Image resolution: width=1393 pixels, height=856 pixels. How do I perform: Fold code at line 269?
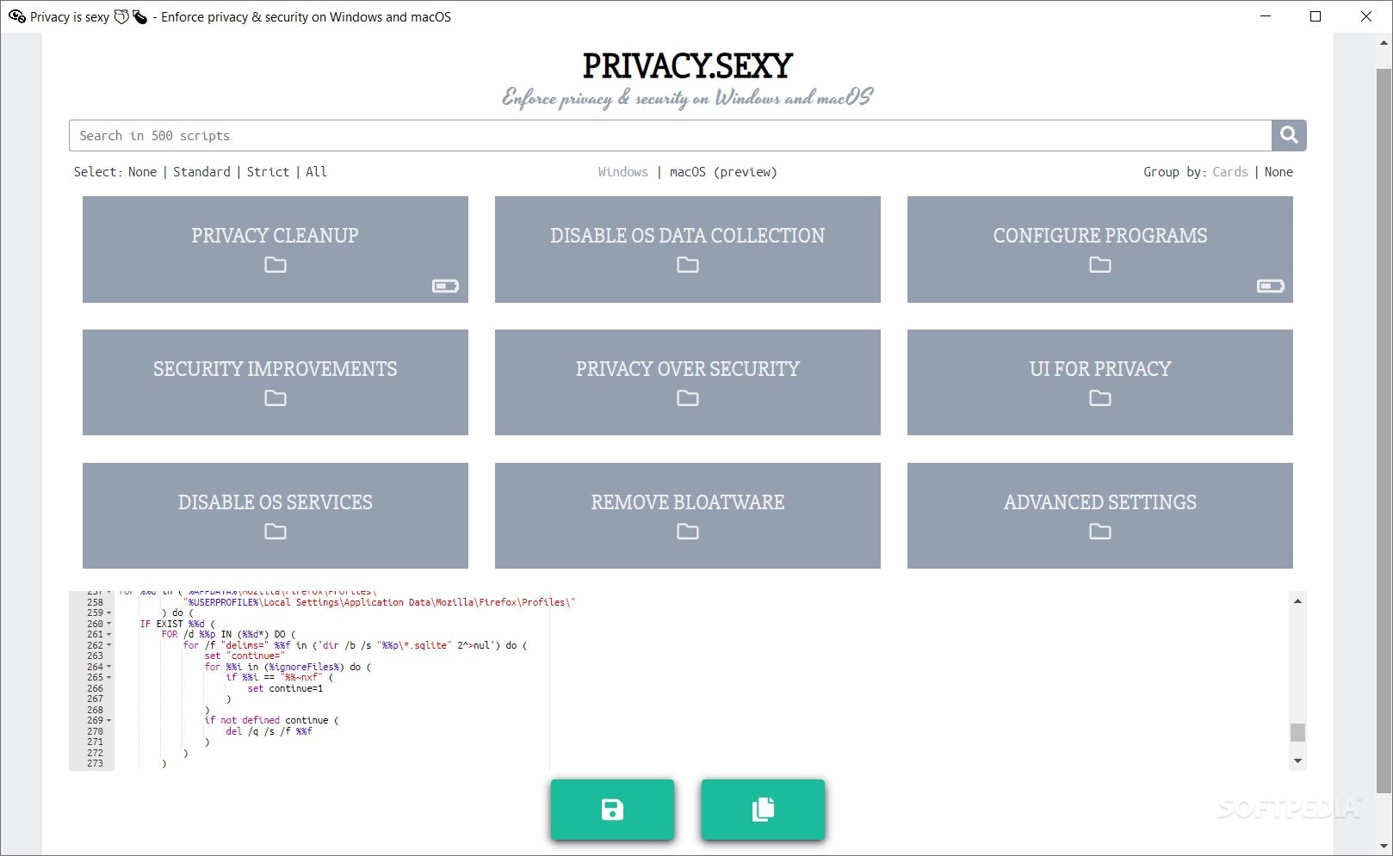coord(109,721)
